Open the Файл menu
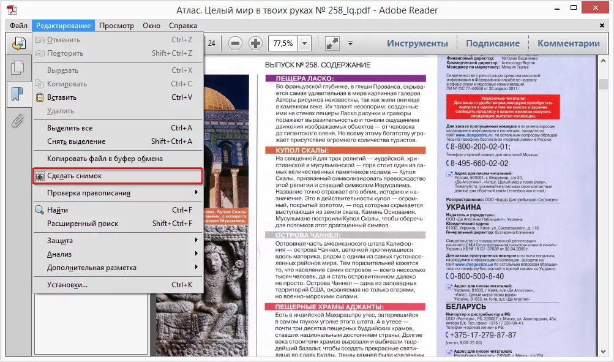 coord(18,26)
